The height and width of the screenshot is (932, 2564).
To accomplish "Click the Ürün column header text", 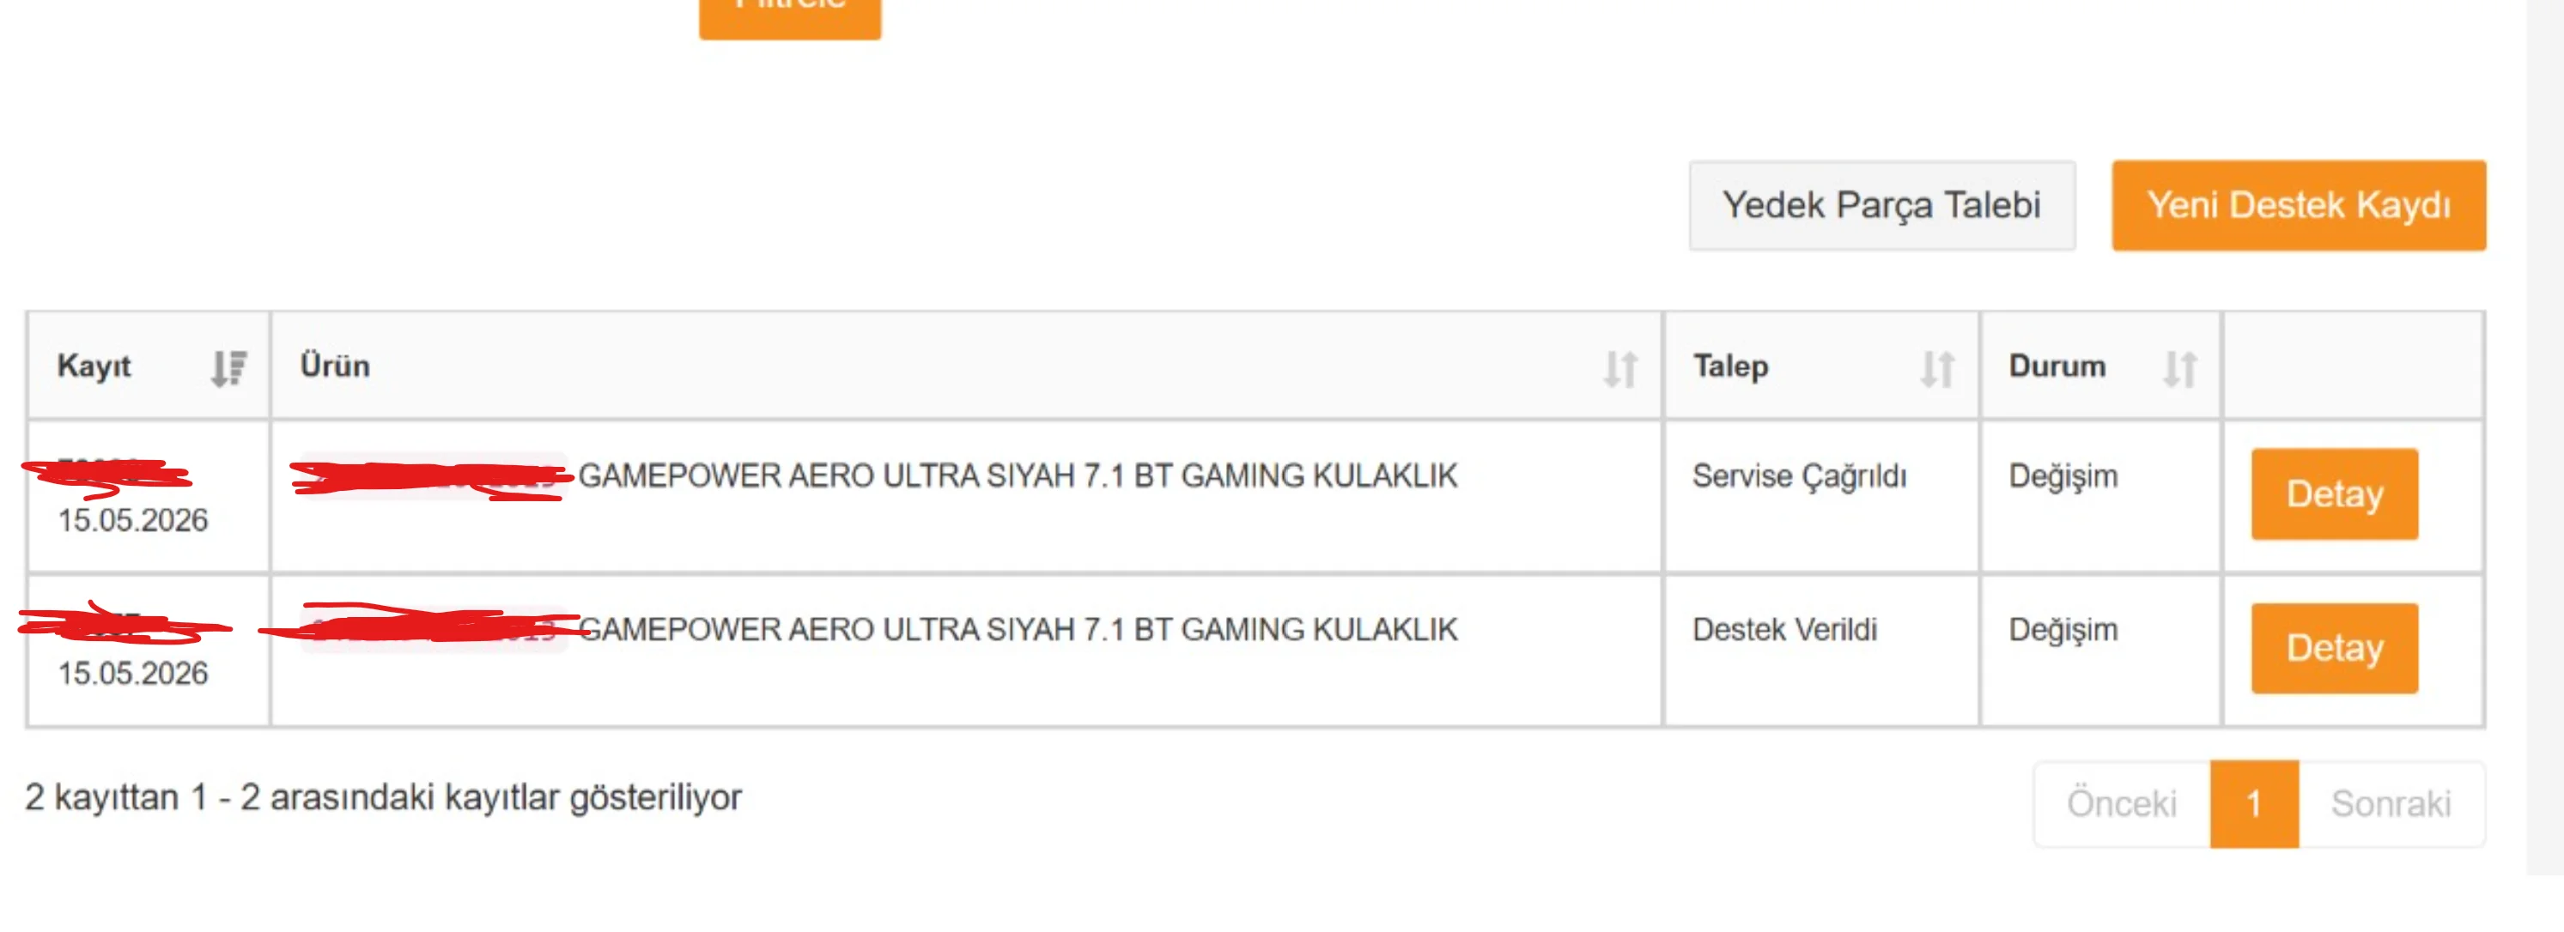I will 334,366.
